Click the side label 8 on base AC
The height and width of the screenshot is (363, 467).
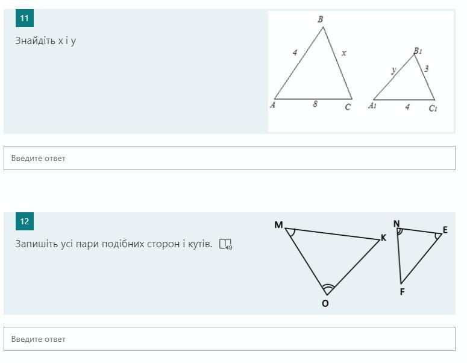(315, 104)
